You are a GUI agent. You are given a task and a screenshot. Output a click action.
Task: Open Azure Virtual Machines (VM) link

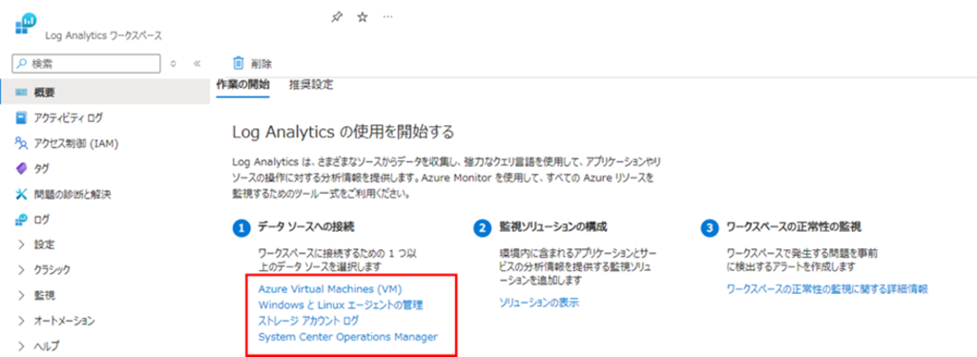coord(330,289)
